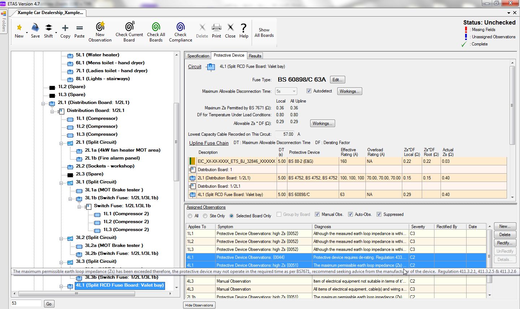This screenshot has height=309, width=520.
Task: Click the New... observation button
Action: pyautogui.click(x=505, y=226)
